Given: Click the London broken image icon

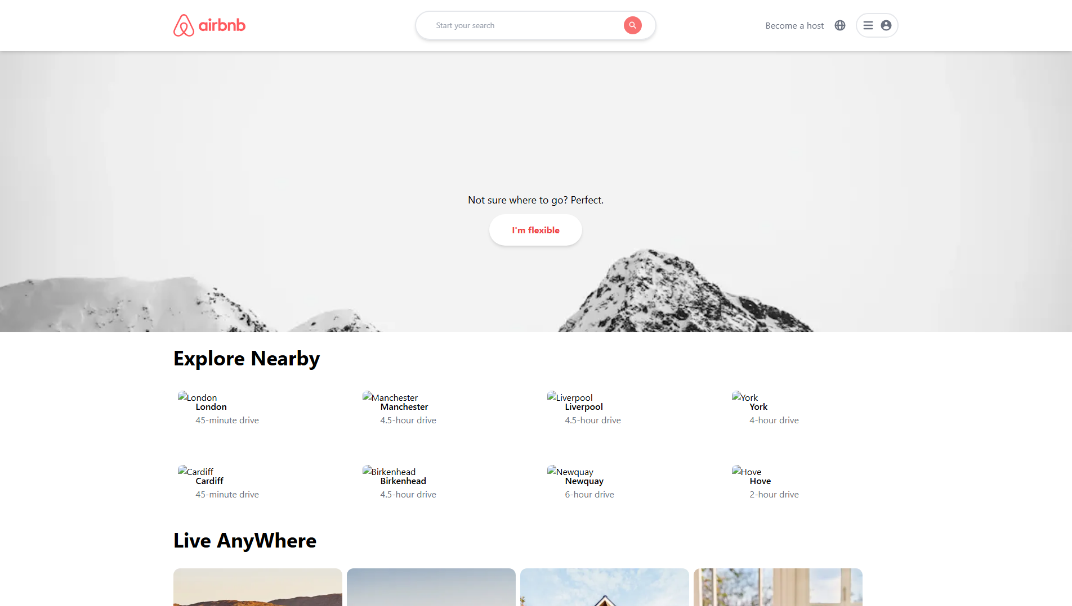Looking at the screenshot, I should point(182,396).
